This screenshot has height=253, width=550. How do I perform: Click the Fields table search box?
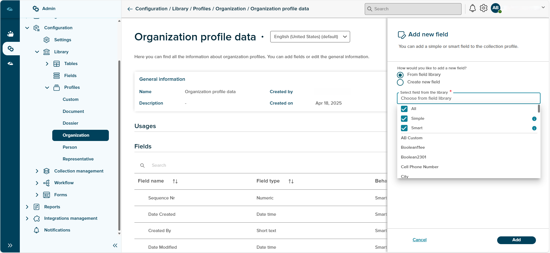tap(261, 165)
